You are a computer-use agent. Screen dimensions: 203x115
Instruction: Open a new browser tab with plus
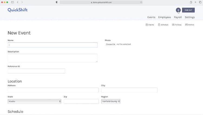pyautogui.click(x=195, y=2)
